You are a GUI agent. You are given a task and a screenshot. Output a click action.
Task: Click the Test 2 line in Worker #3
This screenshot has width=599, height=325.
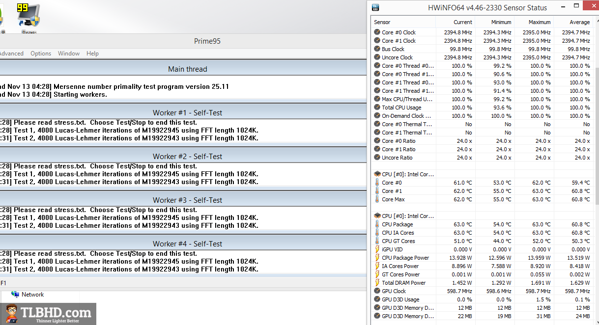coord(129,225)
